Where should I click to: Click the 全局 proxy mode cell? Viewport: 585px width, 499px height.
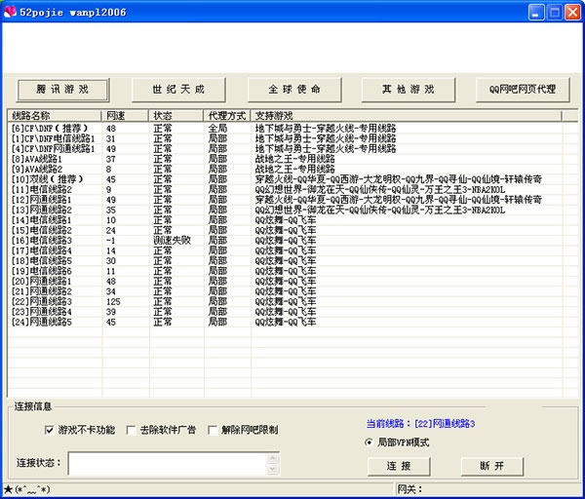pos(217,129)
